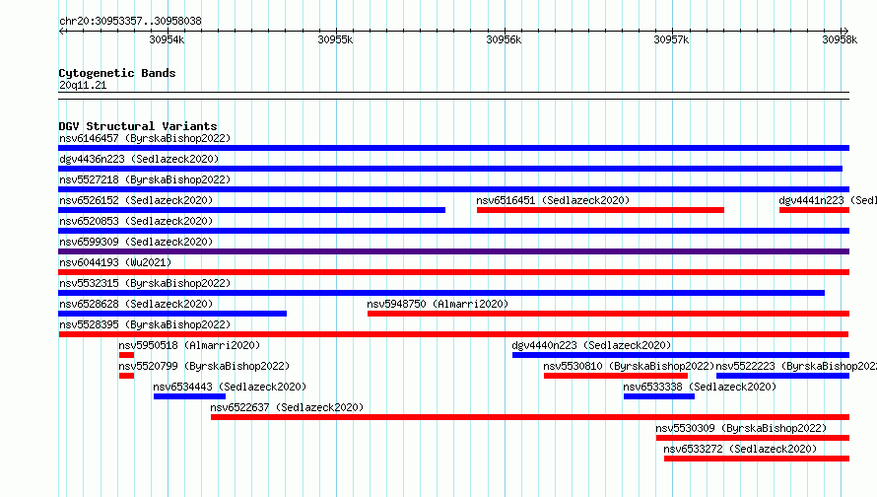The image size is (877, 497).
Task: Click the blue bar of nsv5522223
Action: [x=782, y=376]
